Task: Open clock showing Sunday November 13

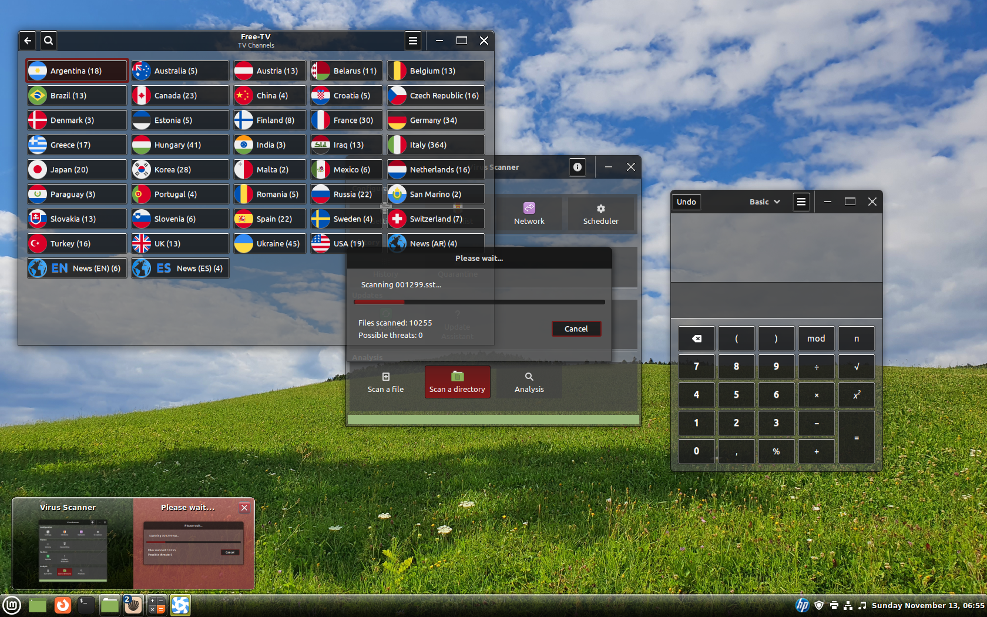Action: click(x=928, y=605)
